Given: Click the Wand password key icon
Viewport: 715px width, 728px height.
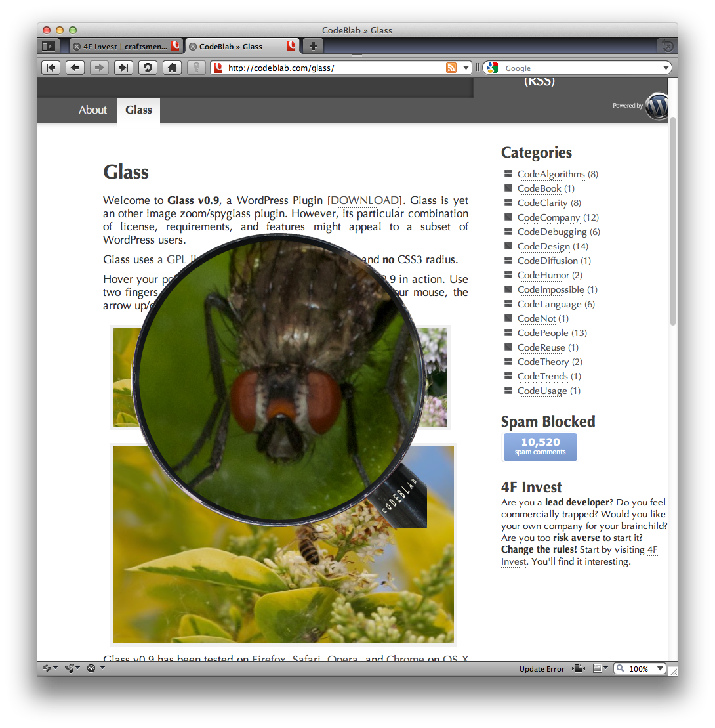Looking at the screenshot, I should pos(196,68).
